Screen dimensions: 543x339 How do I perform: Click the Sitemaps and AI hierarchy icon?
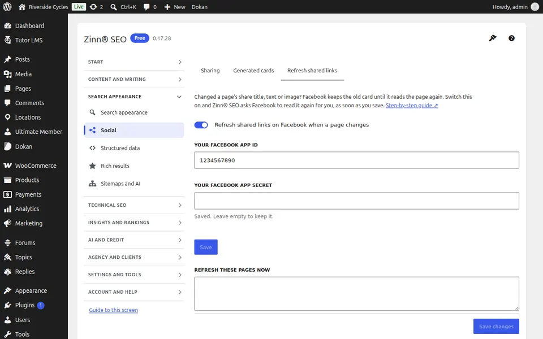coord(92,184)
